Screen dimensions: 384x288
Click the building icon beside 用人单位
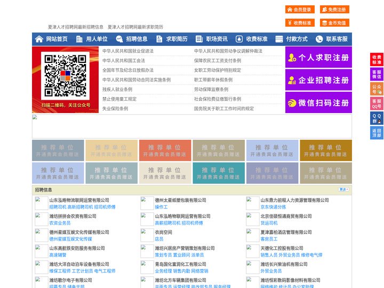79,39
